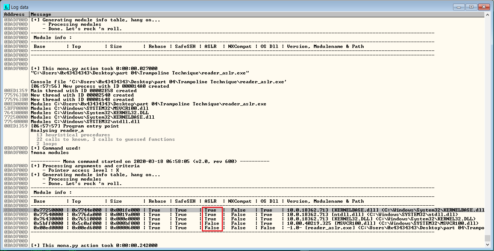This screenshot has width=494, height=251.
Task: Select line 'action took 0:00:00.242000'
Action: (94, 245)
